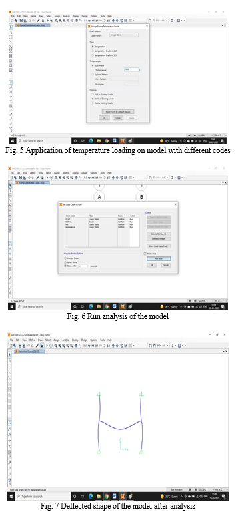Click the Temperature value input field

coord(131,69)
